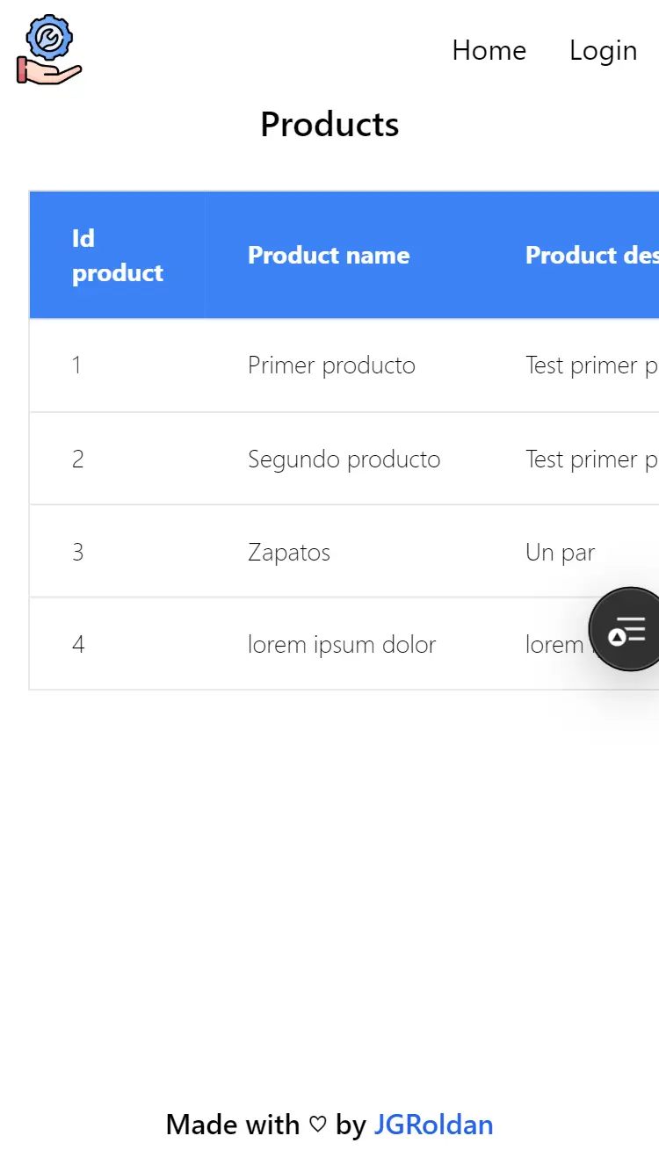
Task: Open the Primer producto table row
Action: point(331,365)
